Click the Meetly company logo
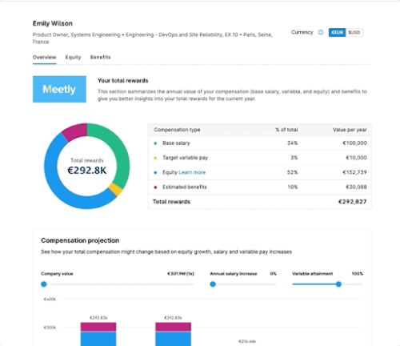Screen dimensions: 400x346 pos(59,89)
